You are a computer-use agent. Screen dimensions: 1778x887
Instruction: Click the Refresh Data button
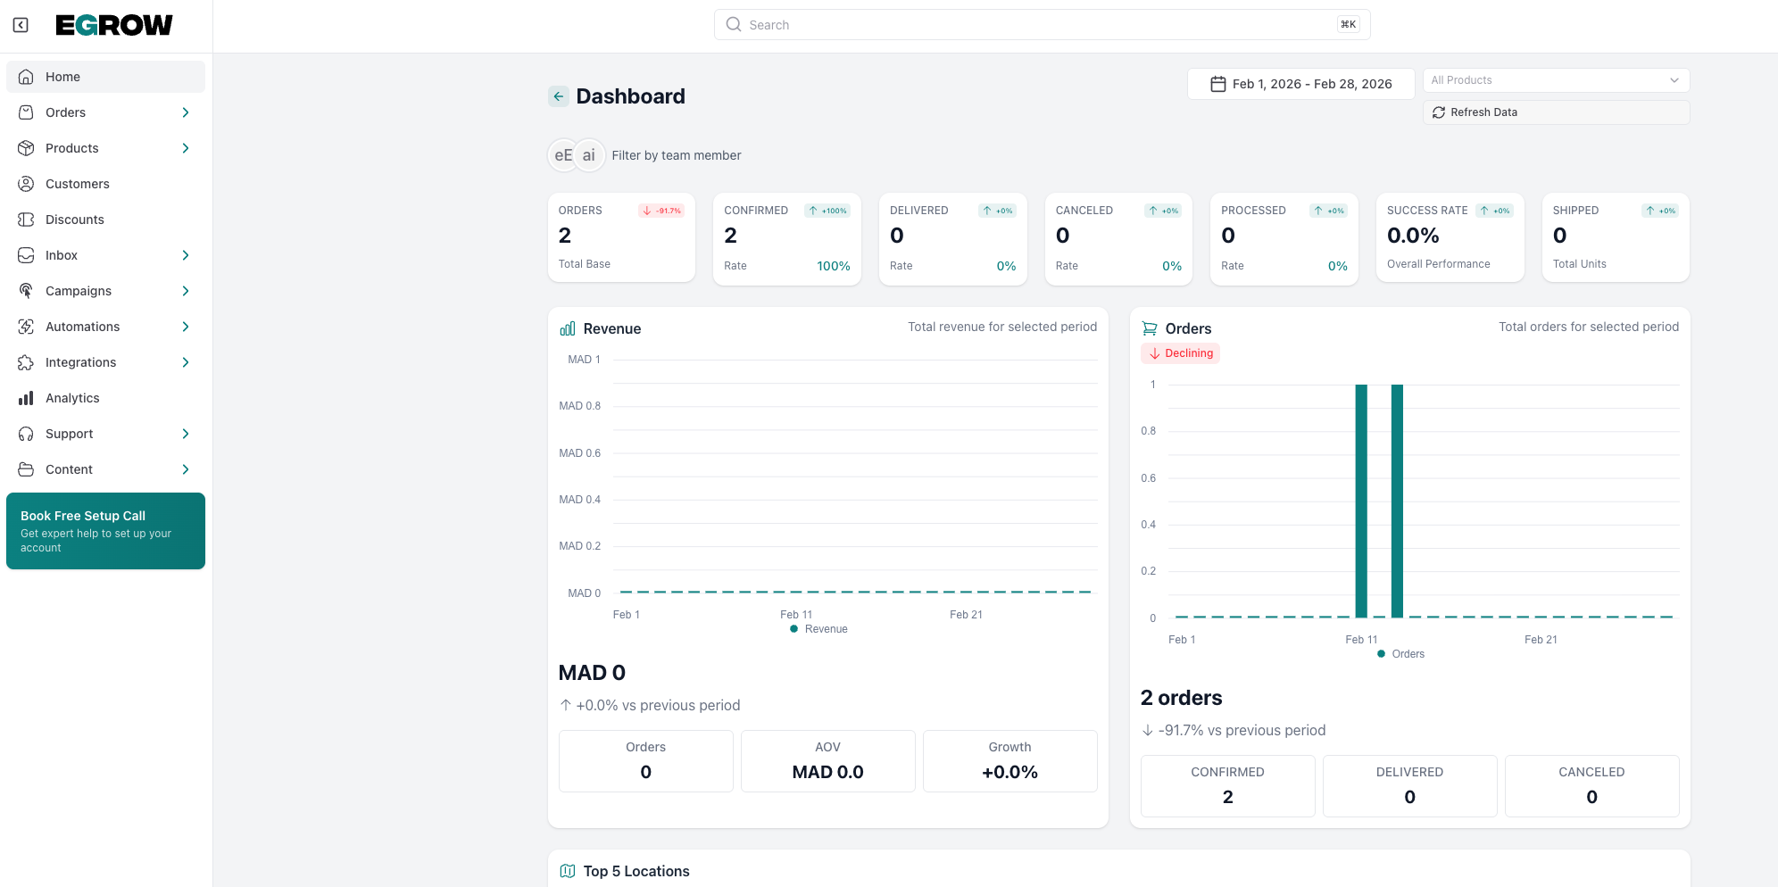[1556, 112]
